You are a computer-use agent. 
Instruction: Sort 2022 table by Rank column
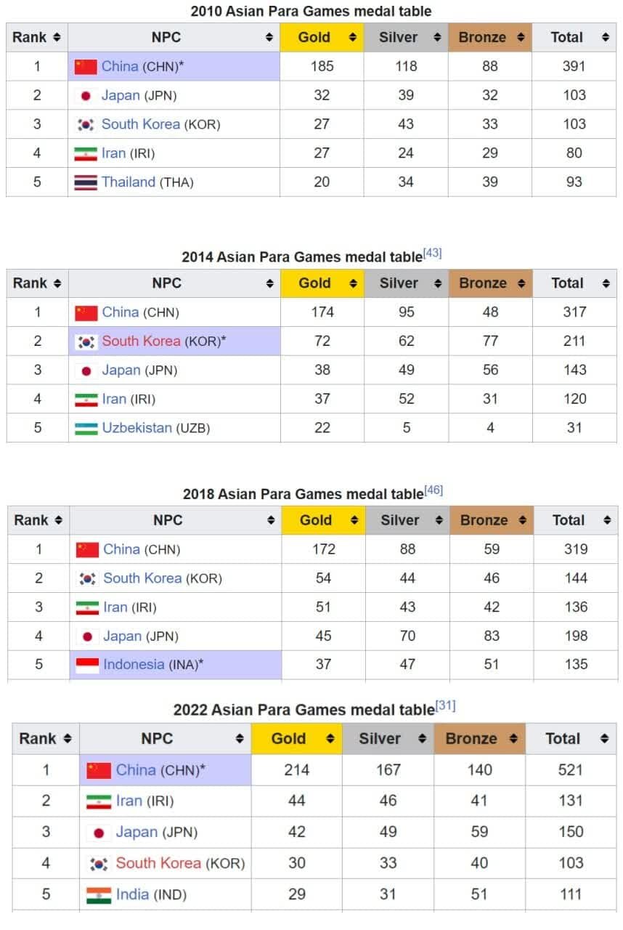(x=68, y=739)
